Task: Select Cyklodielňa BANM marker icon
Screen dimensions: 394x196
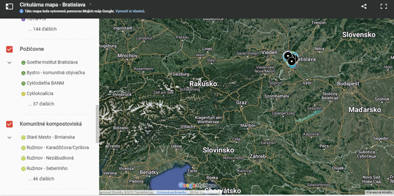Action: [23, 83]
